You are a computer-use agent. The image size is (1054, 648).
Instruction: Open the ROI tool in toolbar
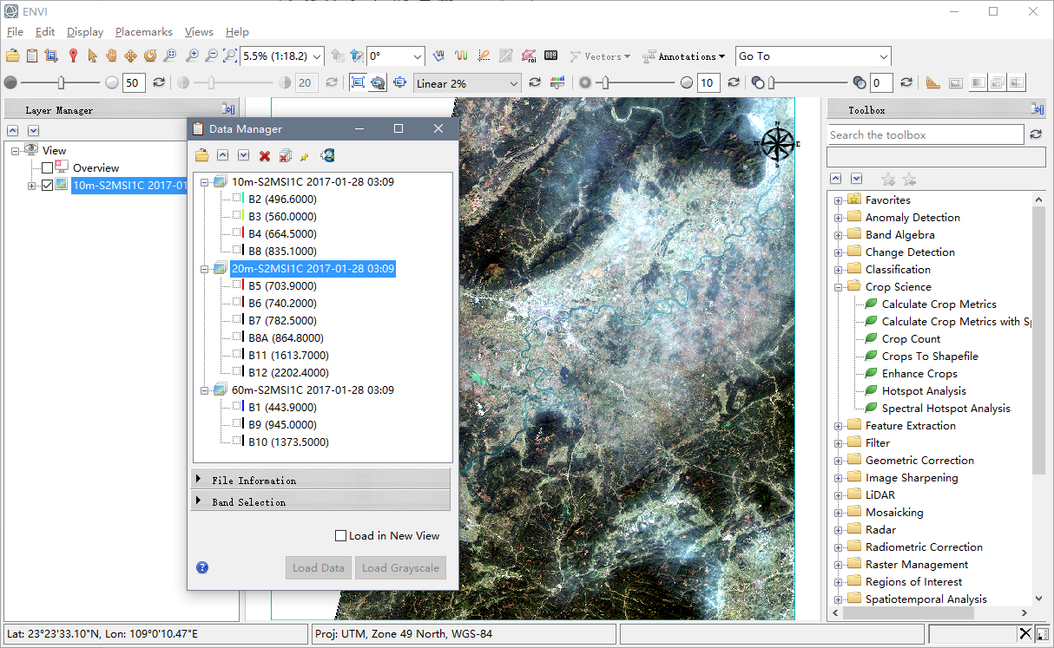click(x=529, y=56)
